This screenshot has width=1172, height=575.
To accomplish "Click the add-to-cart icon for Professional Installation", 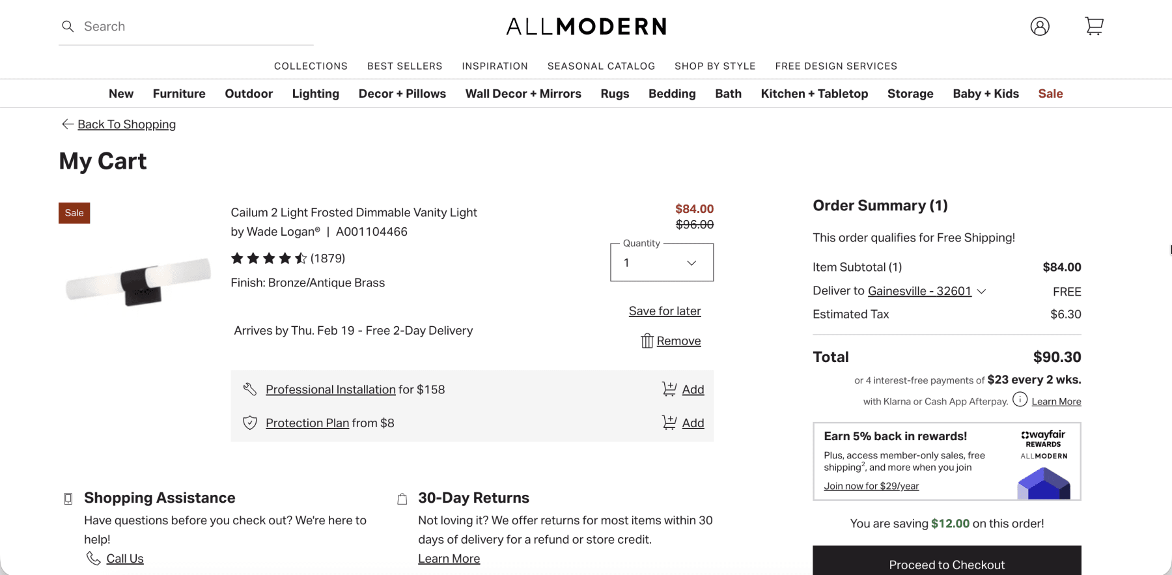I will pos(670,388).
